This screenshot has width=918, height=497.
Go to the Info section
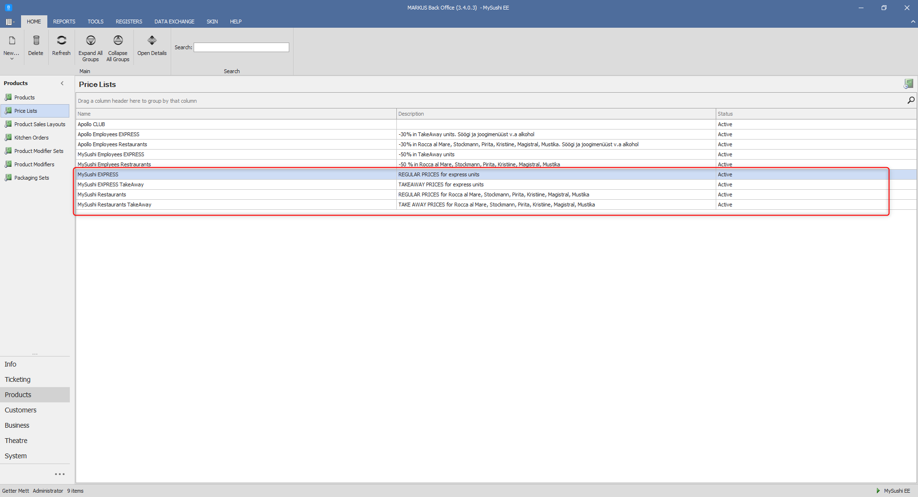35,364
